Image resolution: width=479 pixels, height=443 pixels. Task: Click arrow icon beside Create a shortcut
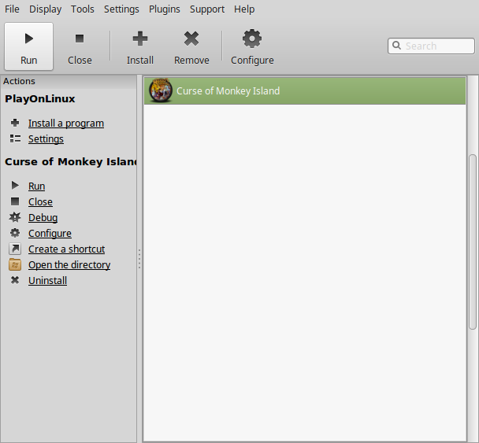15,249
